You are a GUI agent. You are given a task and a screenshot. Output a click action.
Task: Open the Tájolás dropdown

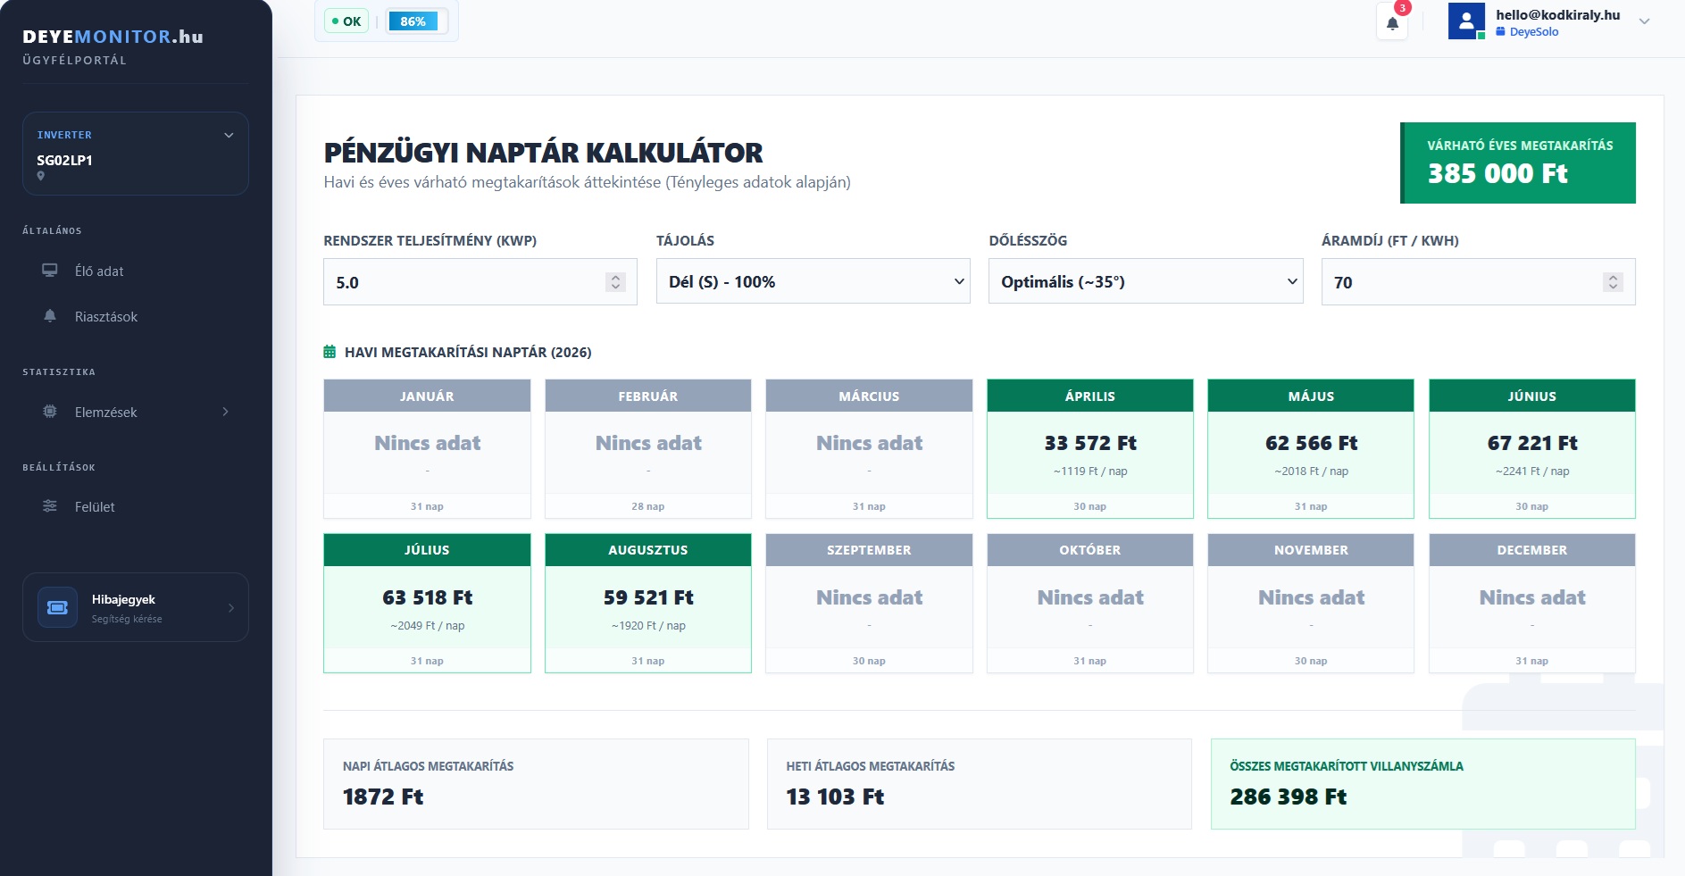point(813,281)
